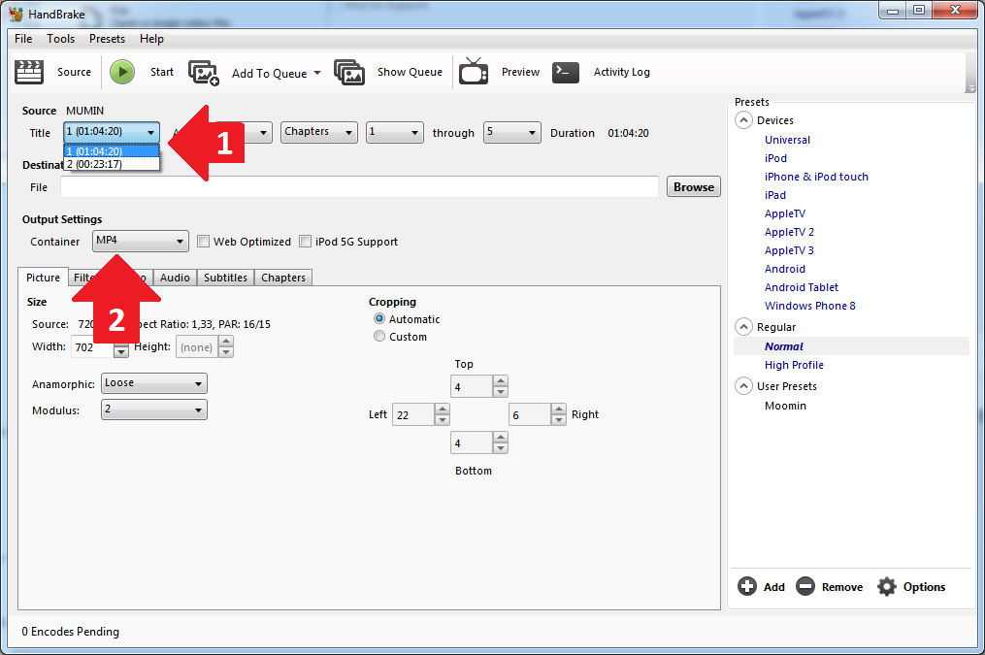Open the Modulus dropdown

[x=154, y=409]
